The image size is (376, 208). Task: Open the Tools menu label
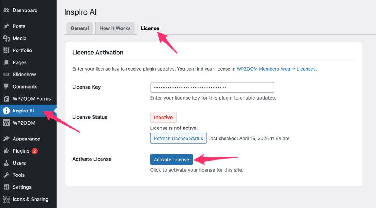coord(19,175)
